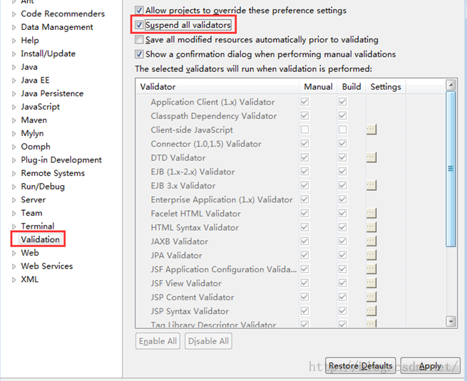Click the validator list vertical scrollbar thumb
The width and height of the screenshot is (467, 381).
pyautogui.click(x=451, y=169)
